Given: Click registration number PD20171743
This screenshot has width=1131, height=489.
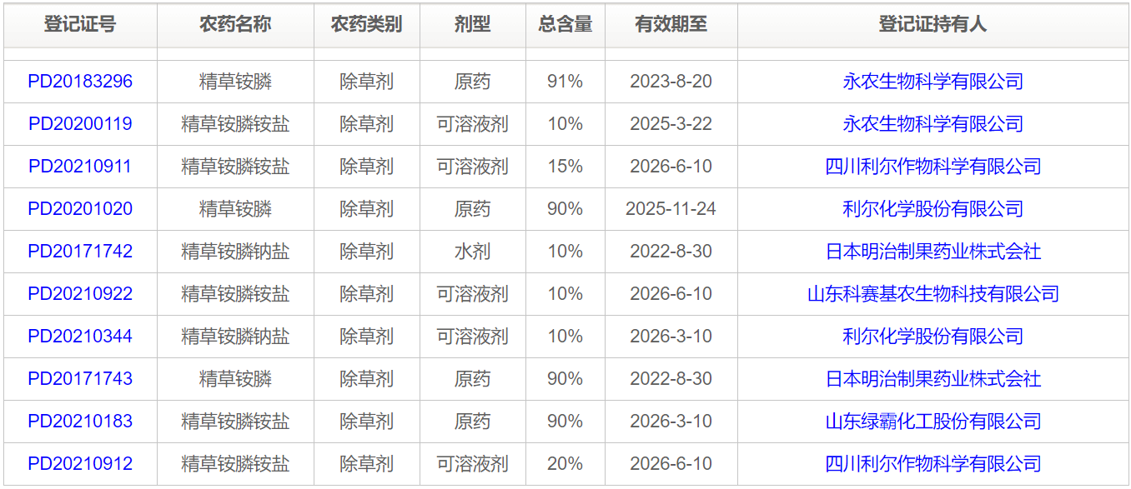Looking at the screenshot, I should click(x=80, y=379).
